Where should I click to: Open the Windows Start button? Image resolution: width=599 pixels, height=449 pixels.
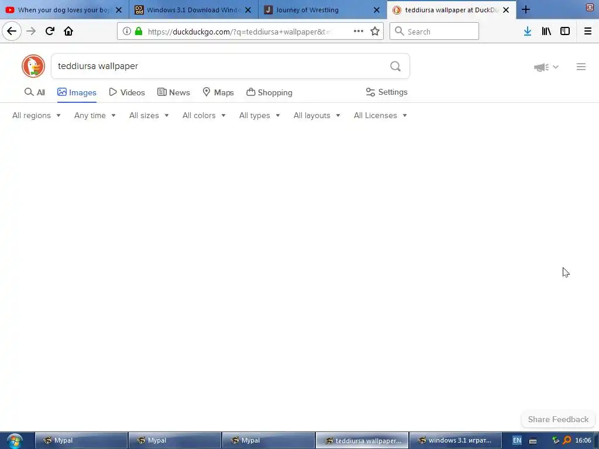click(15, 441)
